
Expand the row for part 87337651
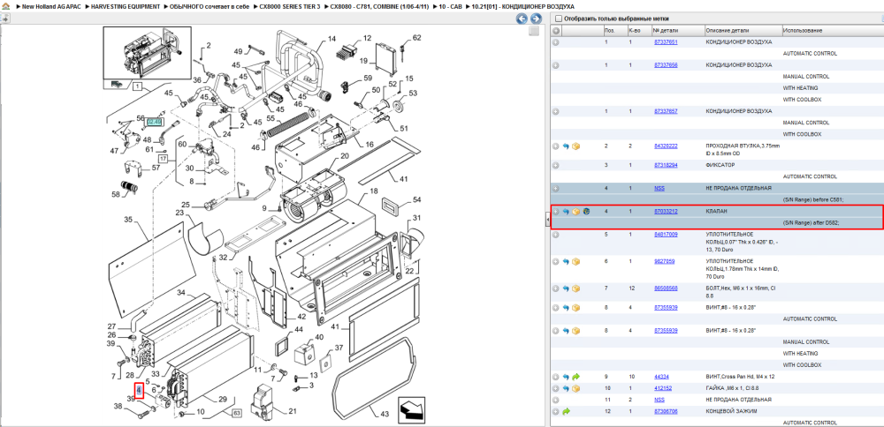coord(556,42)
